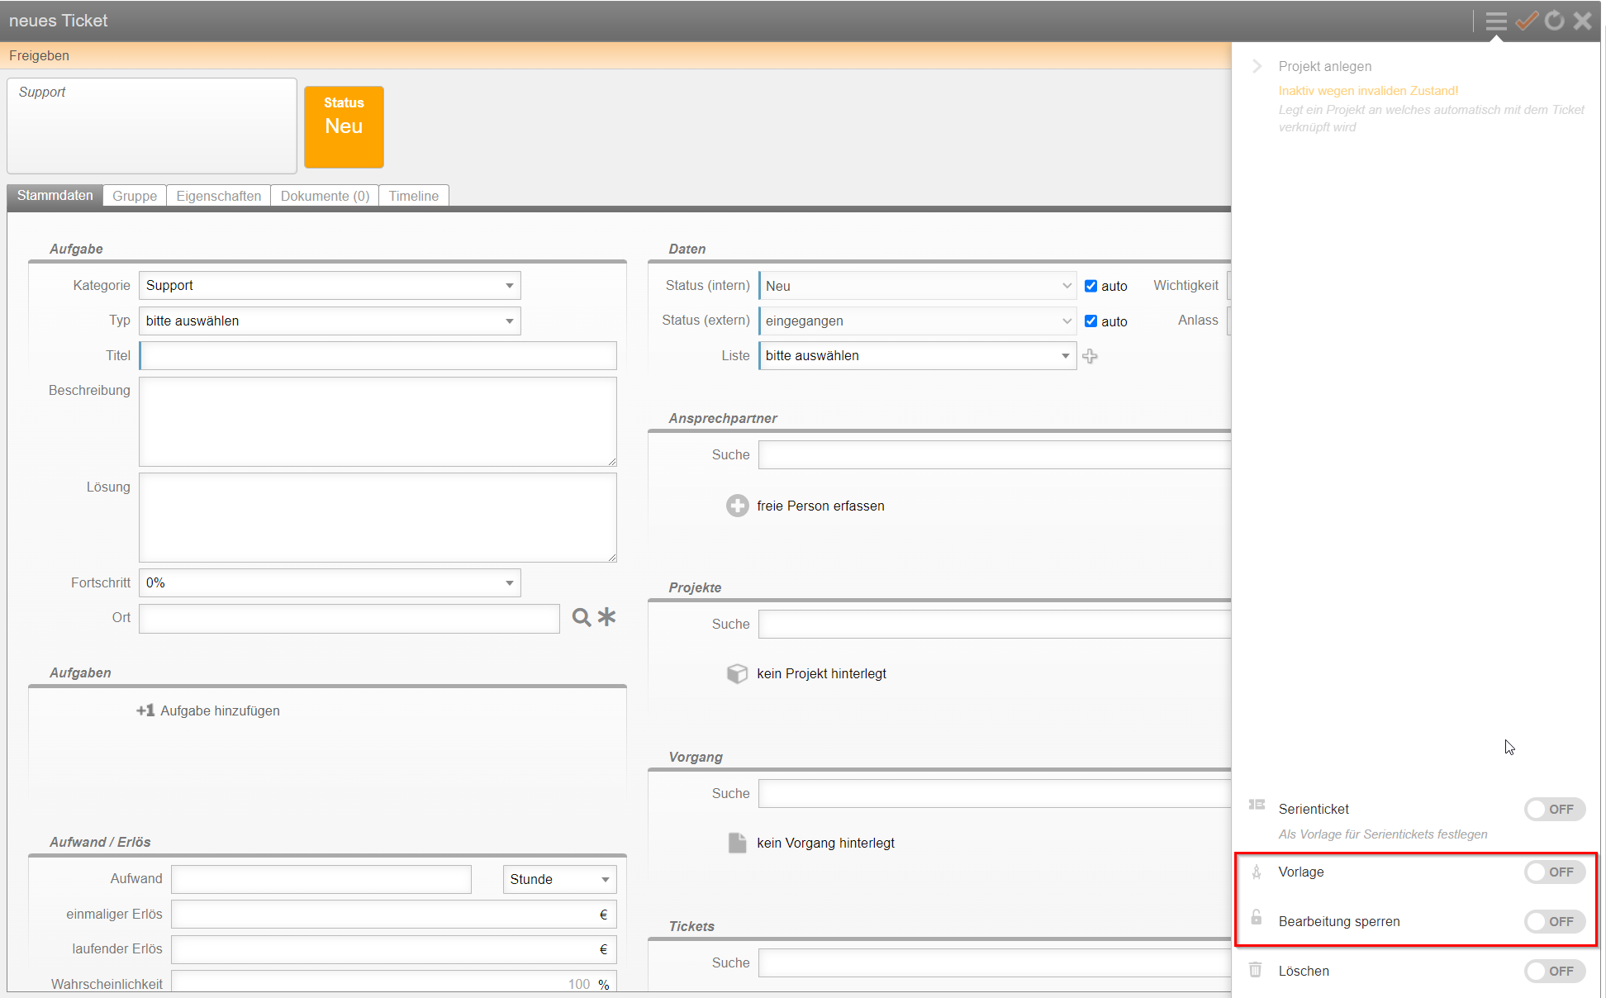This screenshot has width=1606, height=998.
Task: Save ticket with the checkmark icon
Action: 1527,21
